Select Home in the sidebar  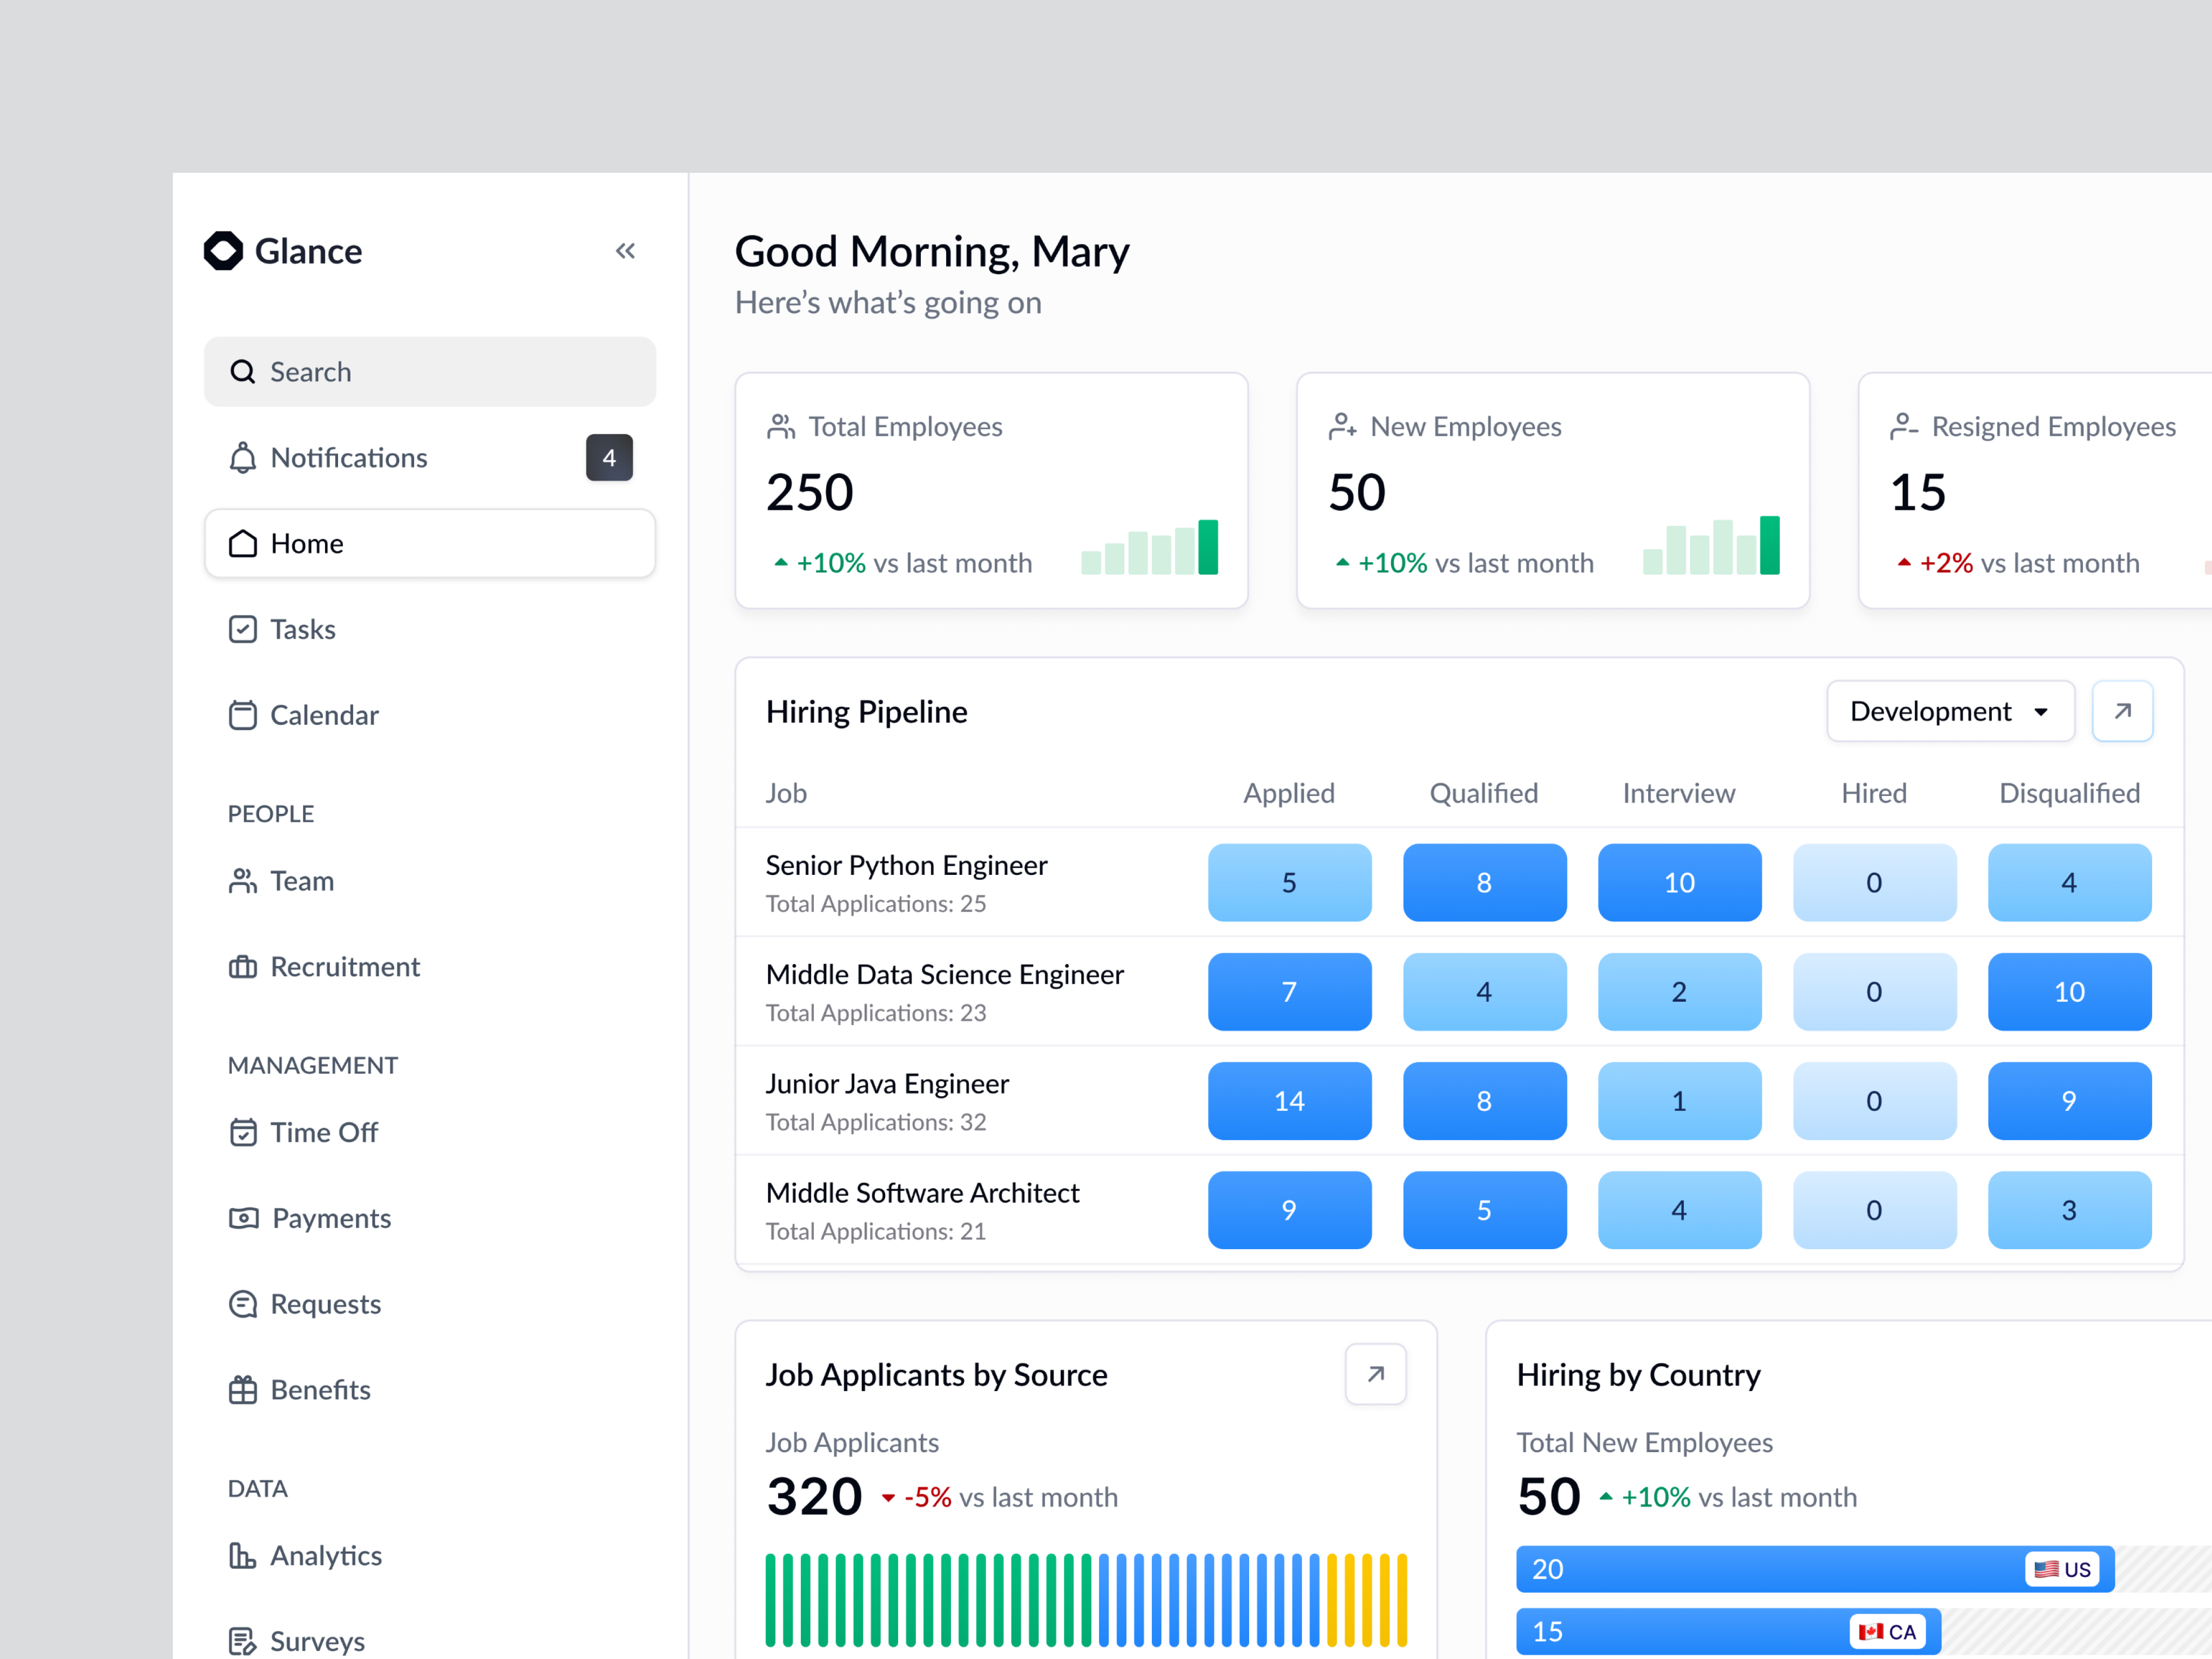430,544
